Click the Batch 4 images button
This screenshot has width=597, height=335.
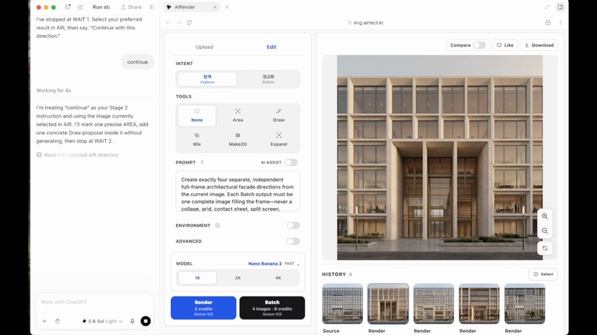coord(272,308)
